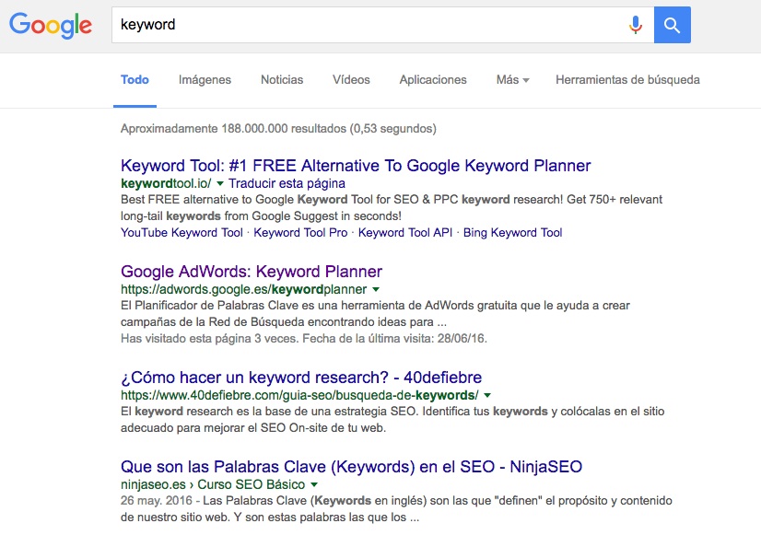Expand dropdown arrow next to adwords.google.es URL

376,289
